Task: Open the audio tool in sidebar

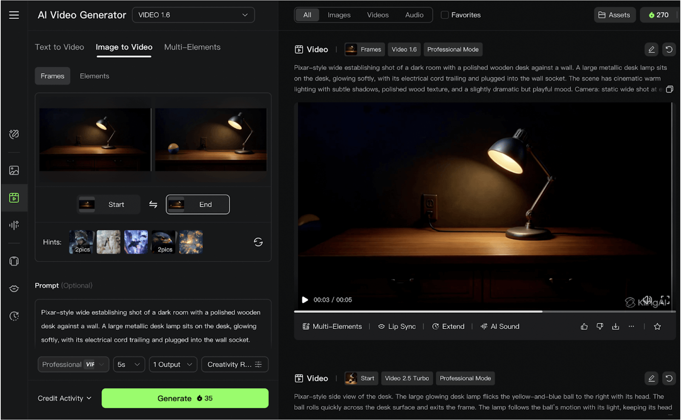Action: [14, 225]
